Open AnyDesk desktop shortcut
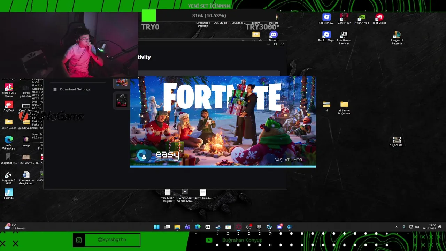 pos(9,107)
